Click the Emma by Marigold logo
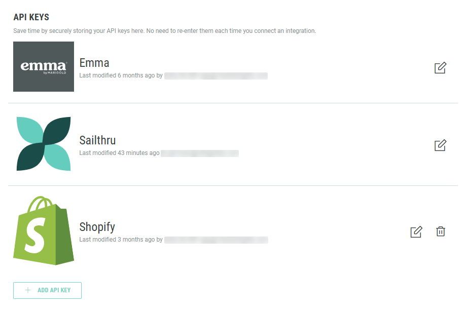This screenshot has width=466, height=310. click(x=44, y=67)
